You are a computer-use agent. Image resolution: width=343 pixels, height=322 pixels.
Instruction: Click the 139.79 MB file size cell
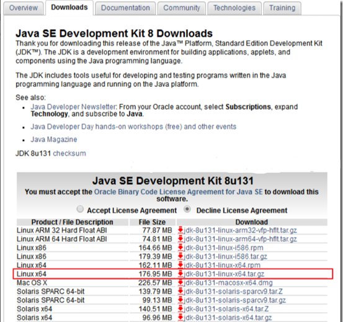[x=155, y=292]
